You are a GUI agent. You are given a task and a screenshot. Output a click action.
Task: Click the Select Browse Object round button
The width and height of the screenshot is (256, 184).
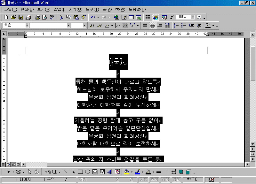[x=252, y=154]
